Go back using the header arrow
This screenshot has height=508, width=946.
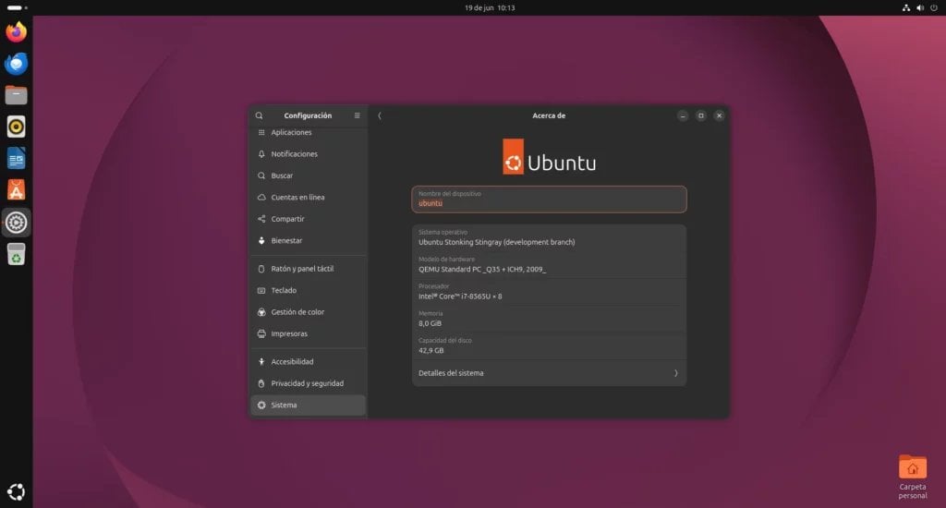point(380,115)
